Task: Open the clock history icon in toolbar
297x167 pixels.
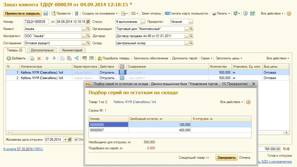Action: coord(245,13)
